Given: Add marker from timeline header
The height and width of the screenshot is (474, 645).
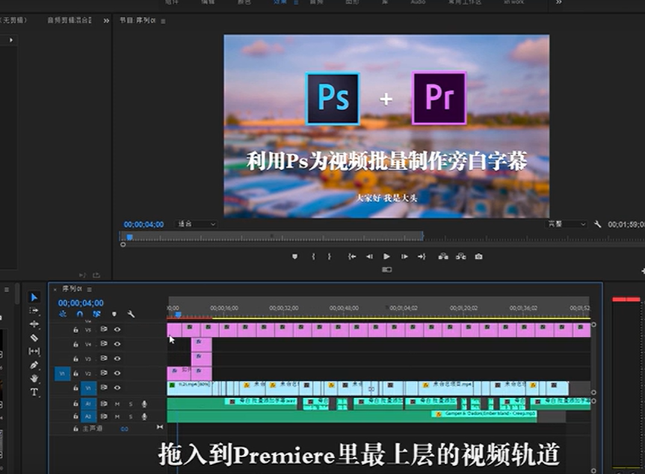Looking at the screenshot, I should click(114, 314).
